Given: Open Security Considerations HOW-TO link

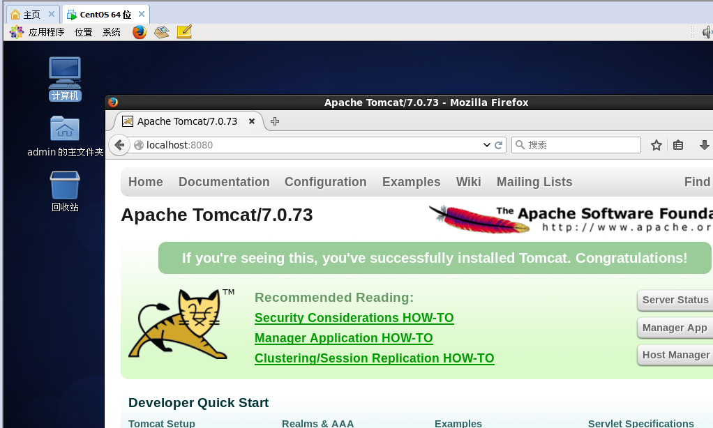Looking at the screenshot, I should 354,318.
